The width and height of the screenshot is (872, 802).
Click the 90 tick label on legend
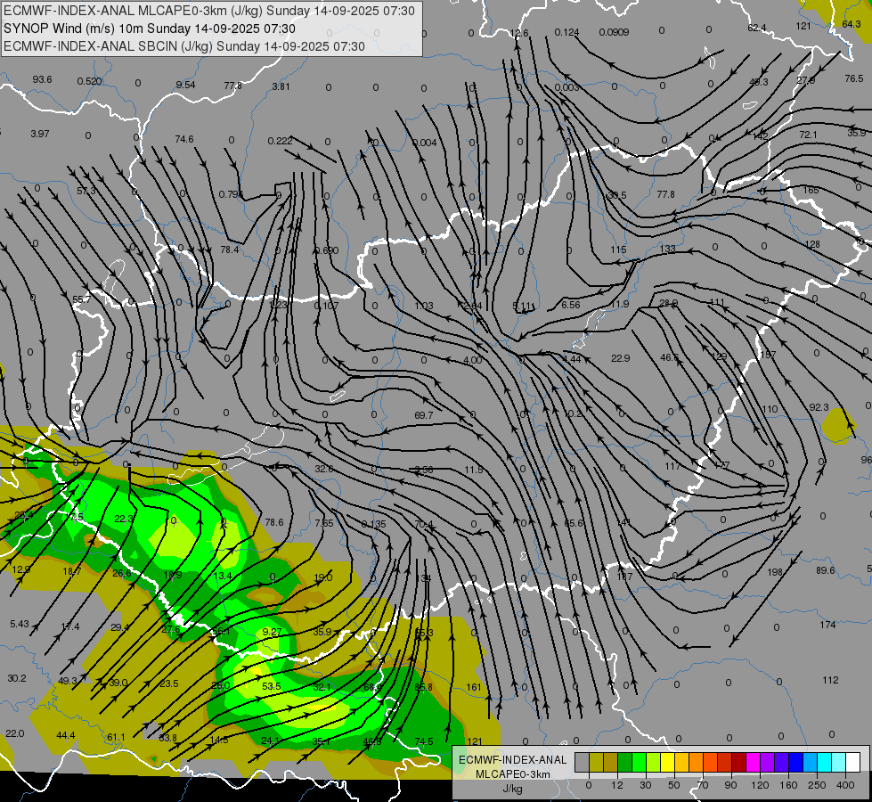[730, 785]
